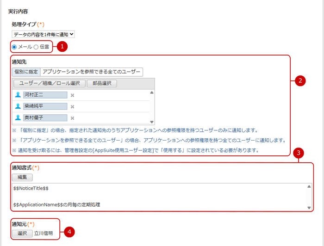Click the ユーザー／組織／ロール選択 button
Viewport: 324px width, 246px height.
tap(49, 83)
